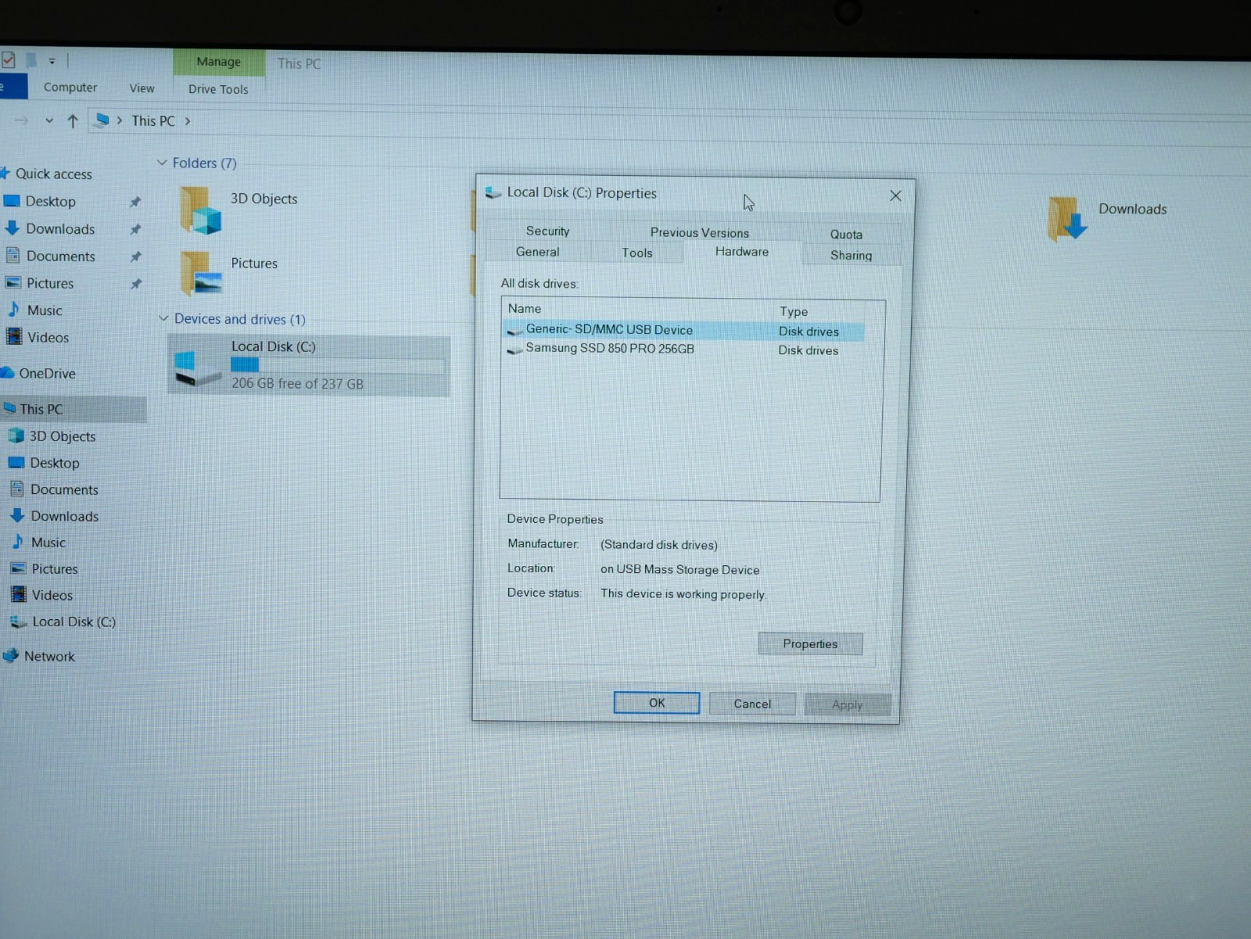The image size is (1251, 939).
Task: Click the Pictures icon under Quick access
Action: coord(13,283)
